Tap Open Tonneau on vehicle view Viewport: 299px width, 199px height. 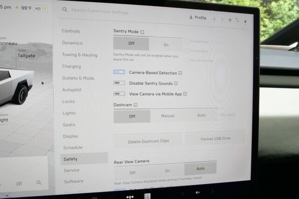(8, 41)
